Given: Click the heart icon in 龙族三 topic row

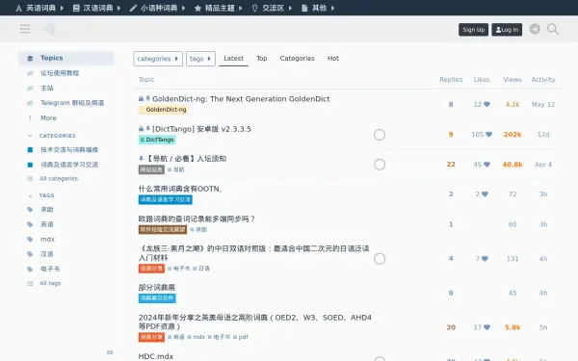Looking at the screenshot, I should click(485, 259).
